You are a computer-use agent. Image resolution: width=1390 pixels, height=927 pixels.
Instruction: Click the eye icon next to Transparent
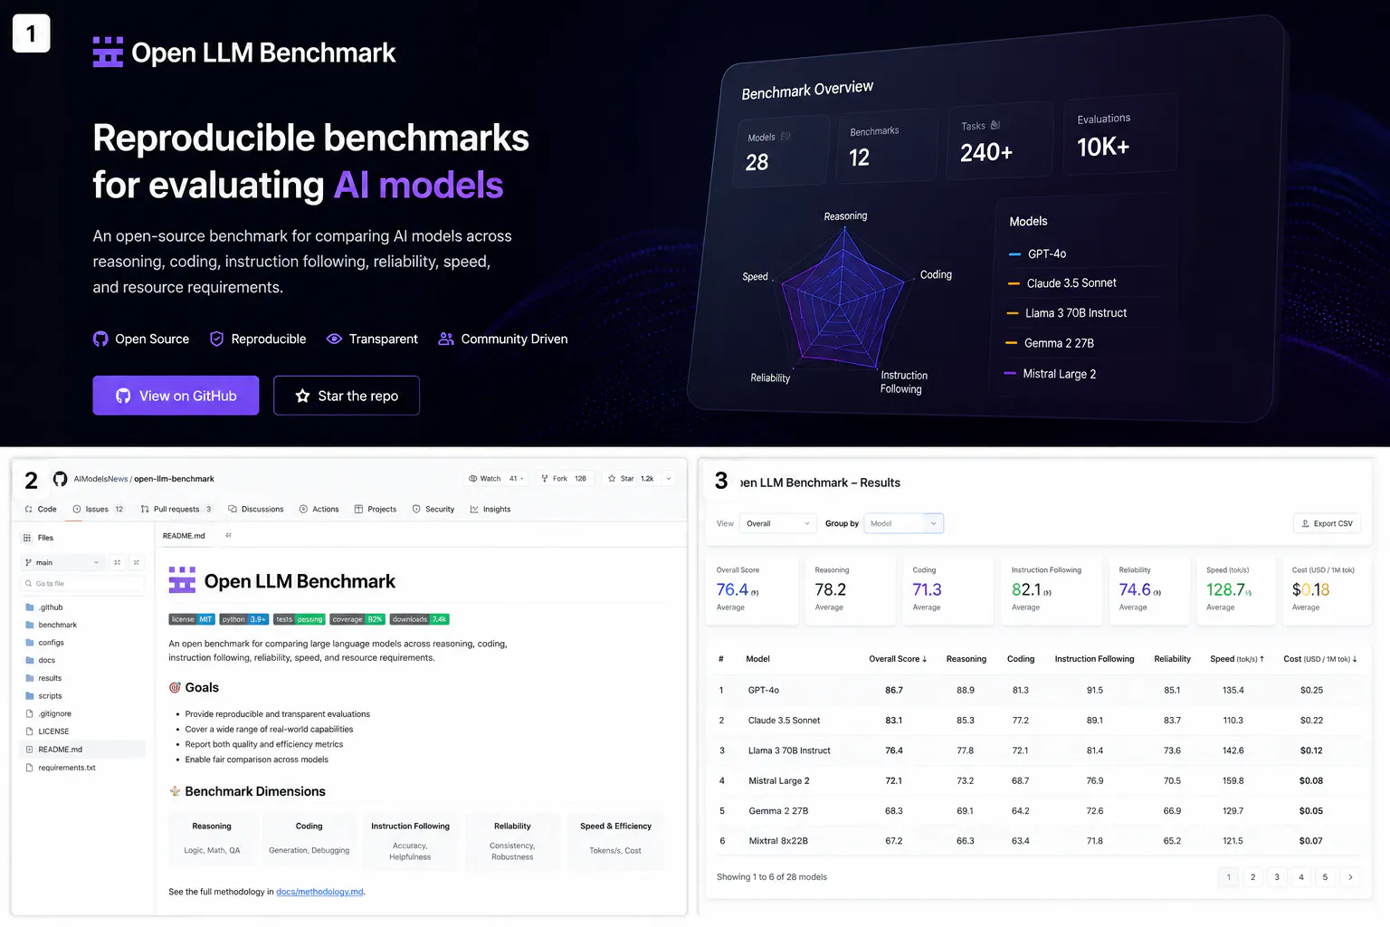[x=334, y=339]
